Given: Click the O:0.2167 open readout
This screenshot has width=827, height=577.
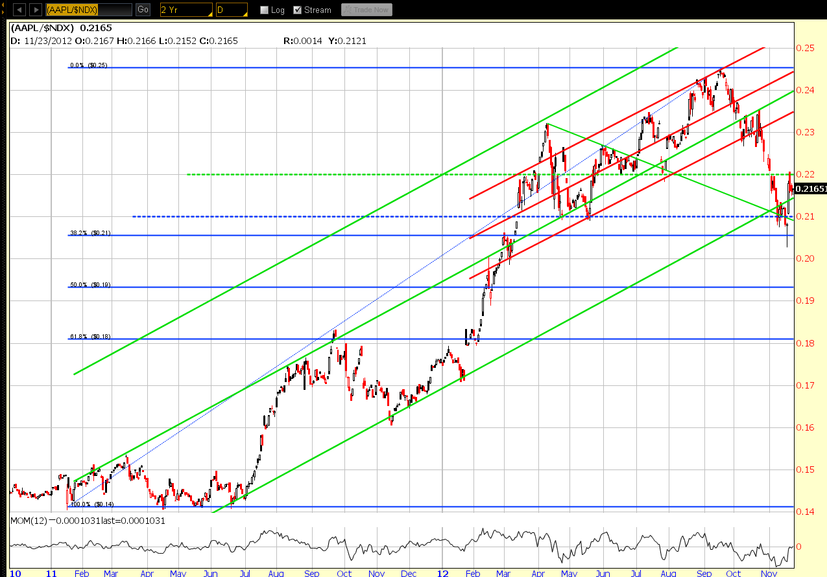Looking at the screenshot, I should coord(95,41).
